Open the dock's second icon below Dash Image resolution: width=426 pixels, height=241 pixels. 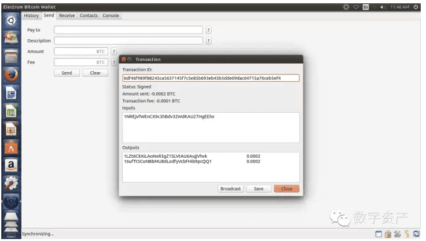(11, 38)
